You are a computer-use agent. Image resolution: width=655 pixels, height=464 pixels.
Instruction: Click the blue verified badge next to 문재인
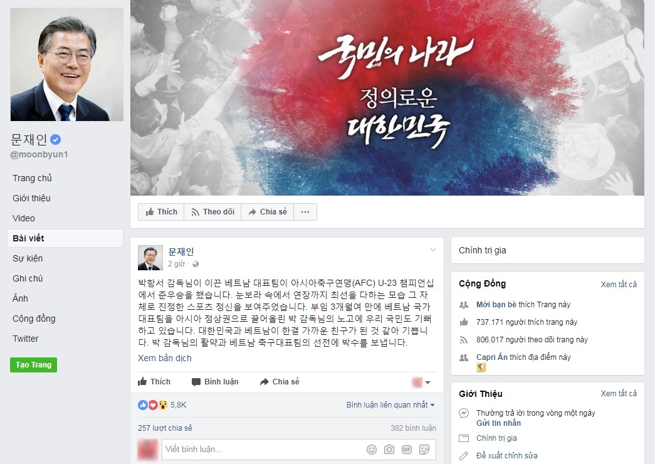pyautogui.click(x=56, y=139)
